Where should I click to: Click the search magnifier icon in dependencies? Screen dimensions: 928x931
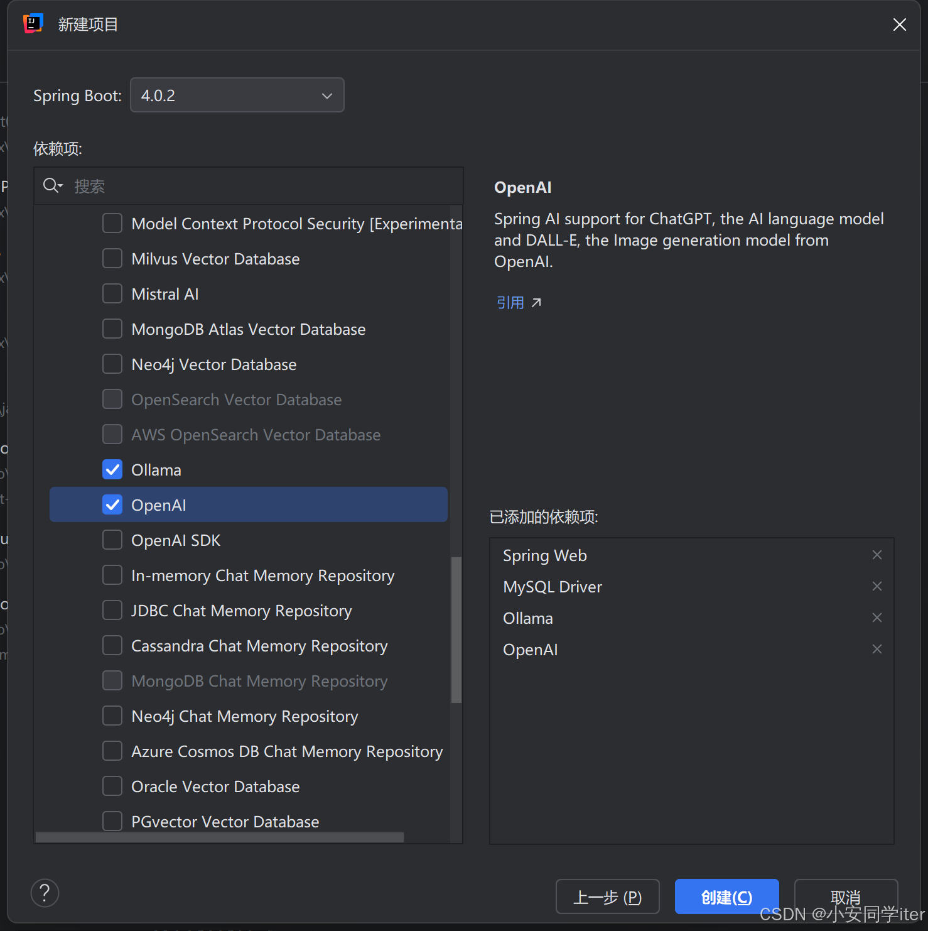coord(52,185)
